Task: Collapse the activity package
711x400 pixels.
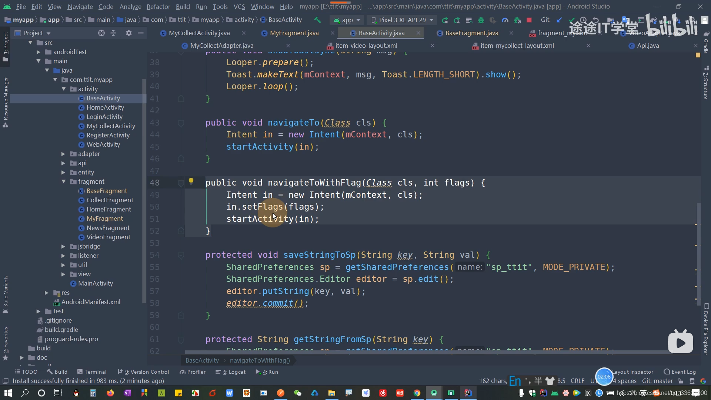Action: 64,89
